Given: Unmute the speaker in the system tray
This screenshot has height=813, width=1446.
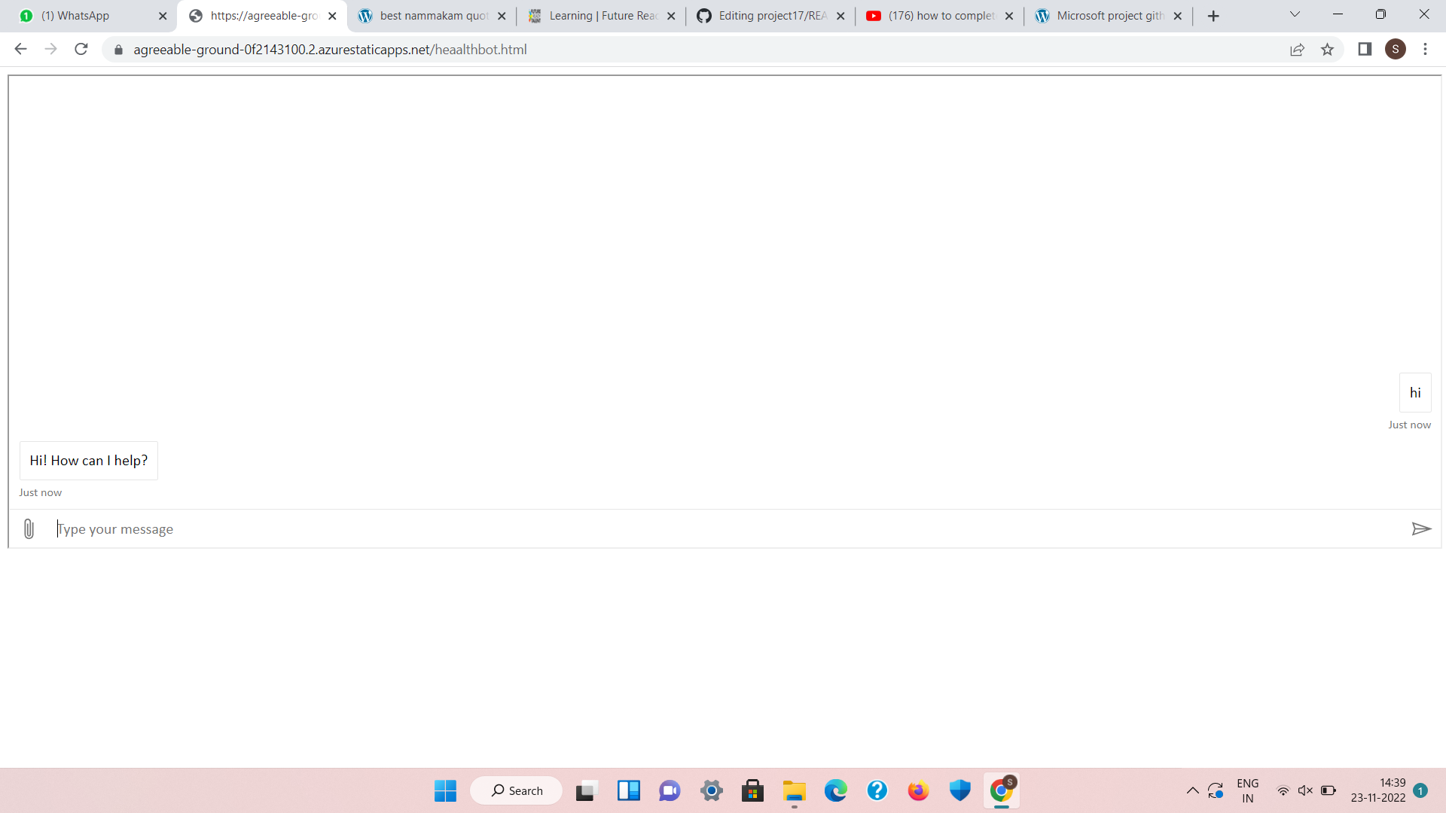Looking at the screenshot, I should pos(1305,790).
